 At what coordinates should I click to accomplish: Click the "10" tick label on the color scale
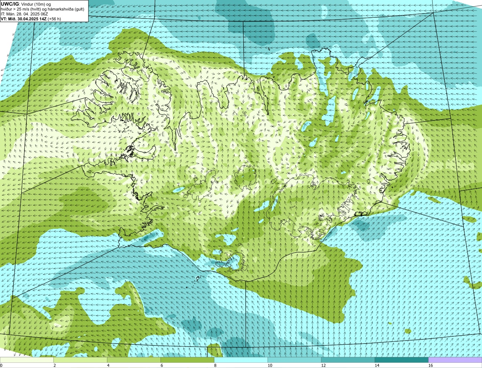coord(270,365)
